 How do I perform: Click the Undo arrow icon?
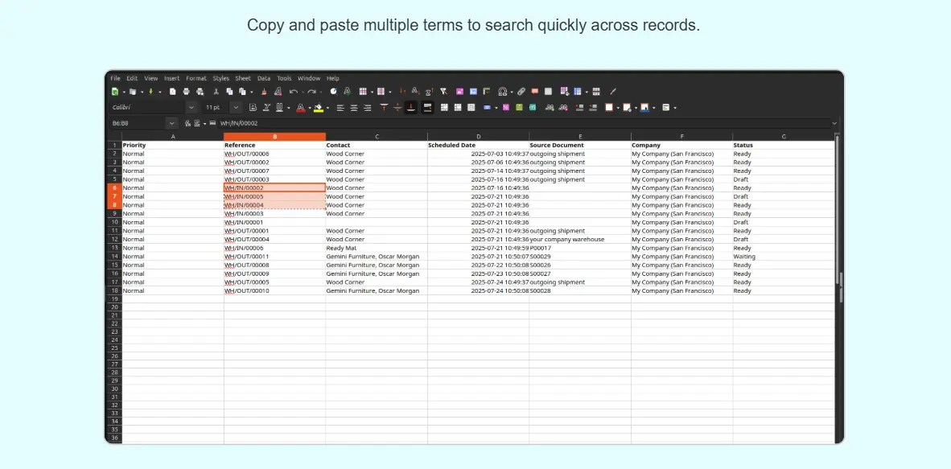(x=293, y=92)
